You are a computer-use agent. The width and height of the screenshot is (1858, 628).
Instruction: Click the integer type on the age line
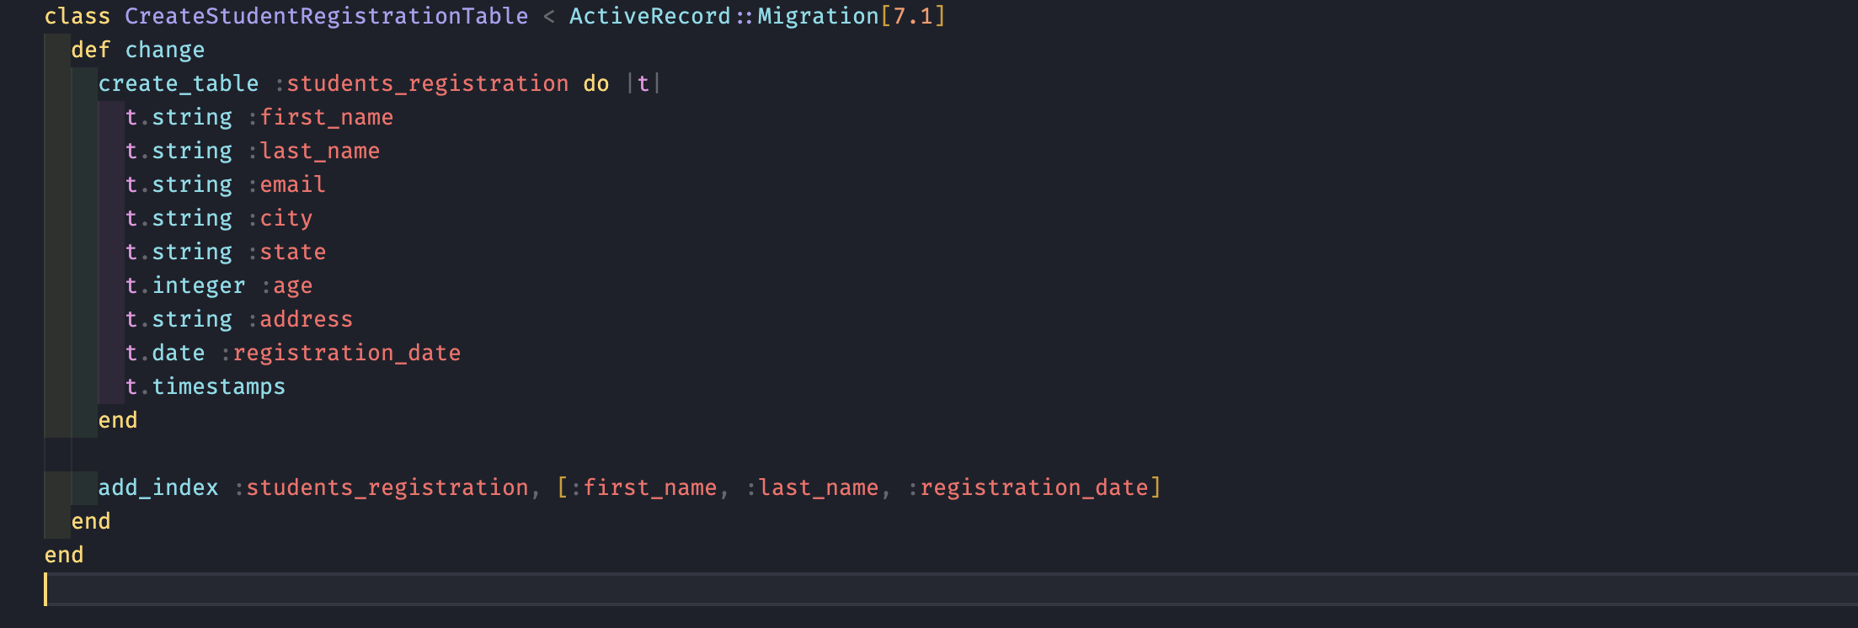point(198,285)
